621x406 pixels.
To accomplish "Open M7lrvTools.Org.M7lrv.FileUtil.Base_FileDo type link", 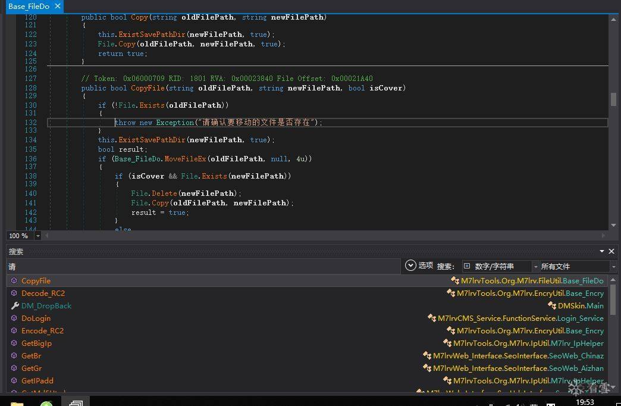I will click(x=532, y=281).
